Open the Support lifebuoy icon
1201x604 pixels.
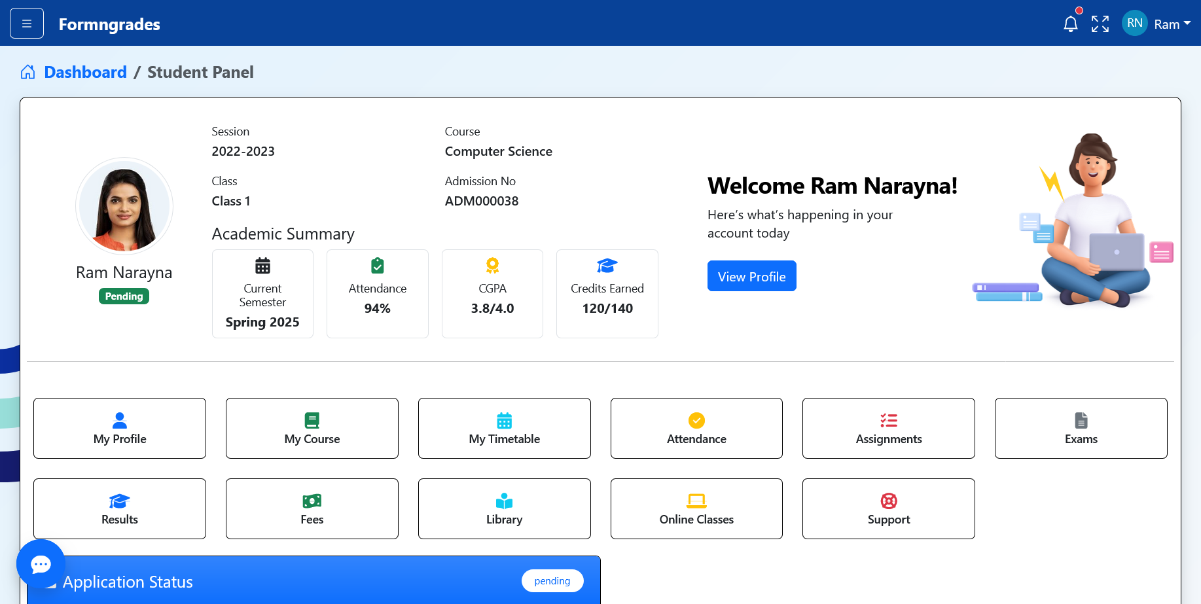pyautogui.click(x=888, y=501)
